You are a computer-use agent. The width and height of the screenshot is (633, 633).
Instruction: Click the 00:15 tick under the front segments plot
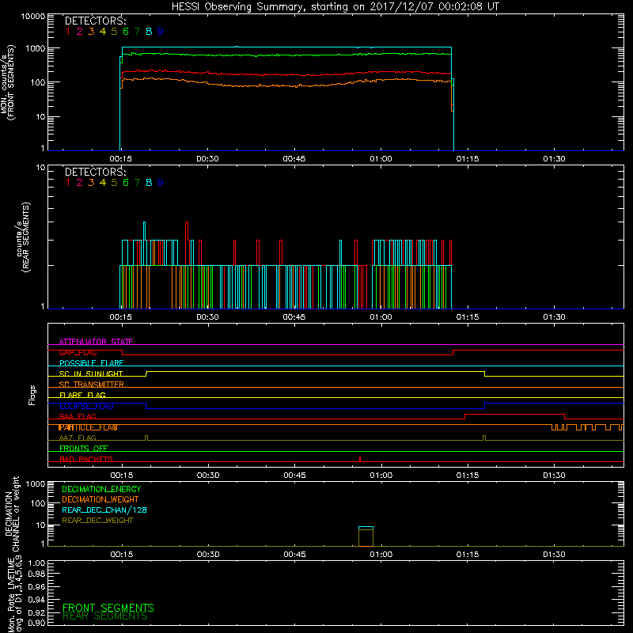click(121, 159)
